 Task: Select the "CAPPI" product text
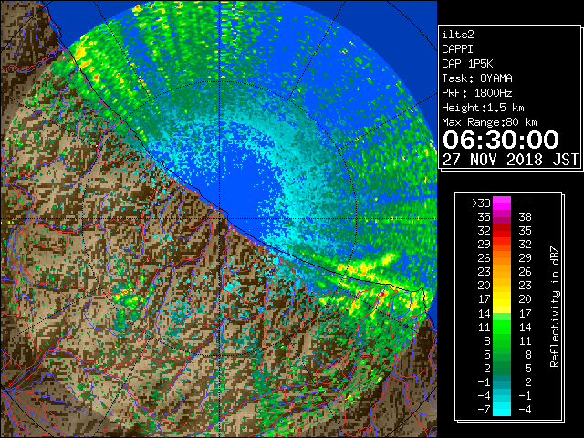[x=457, y=49]
